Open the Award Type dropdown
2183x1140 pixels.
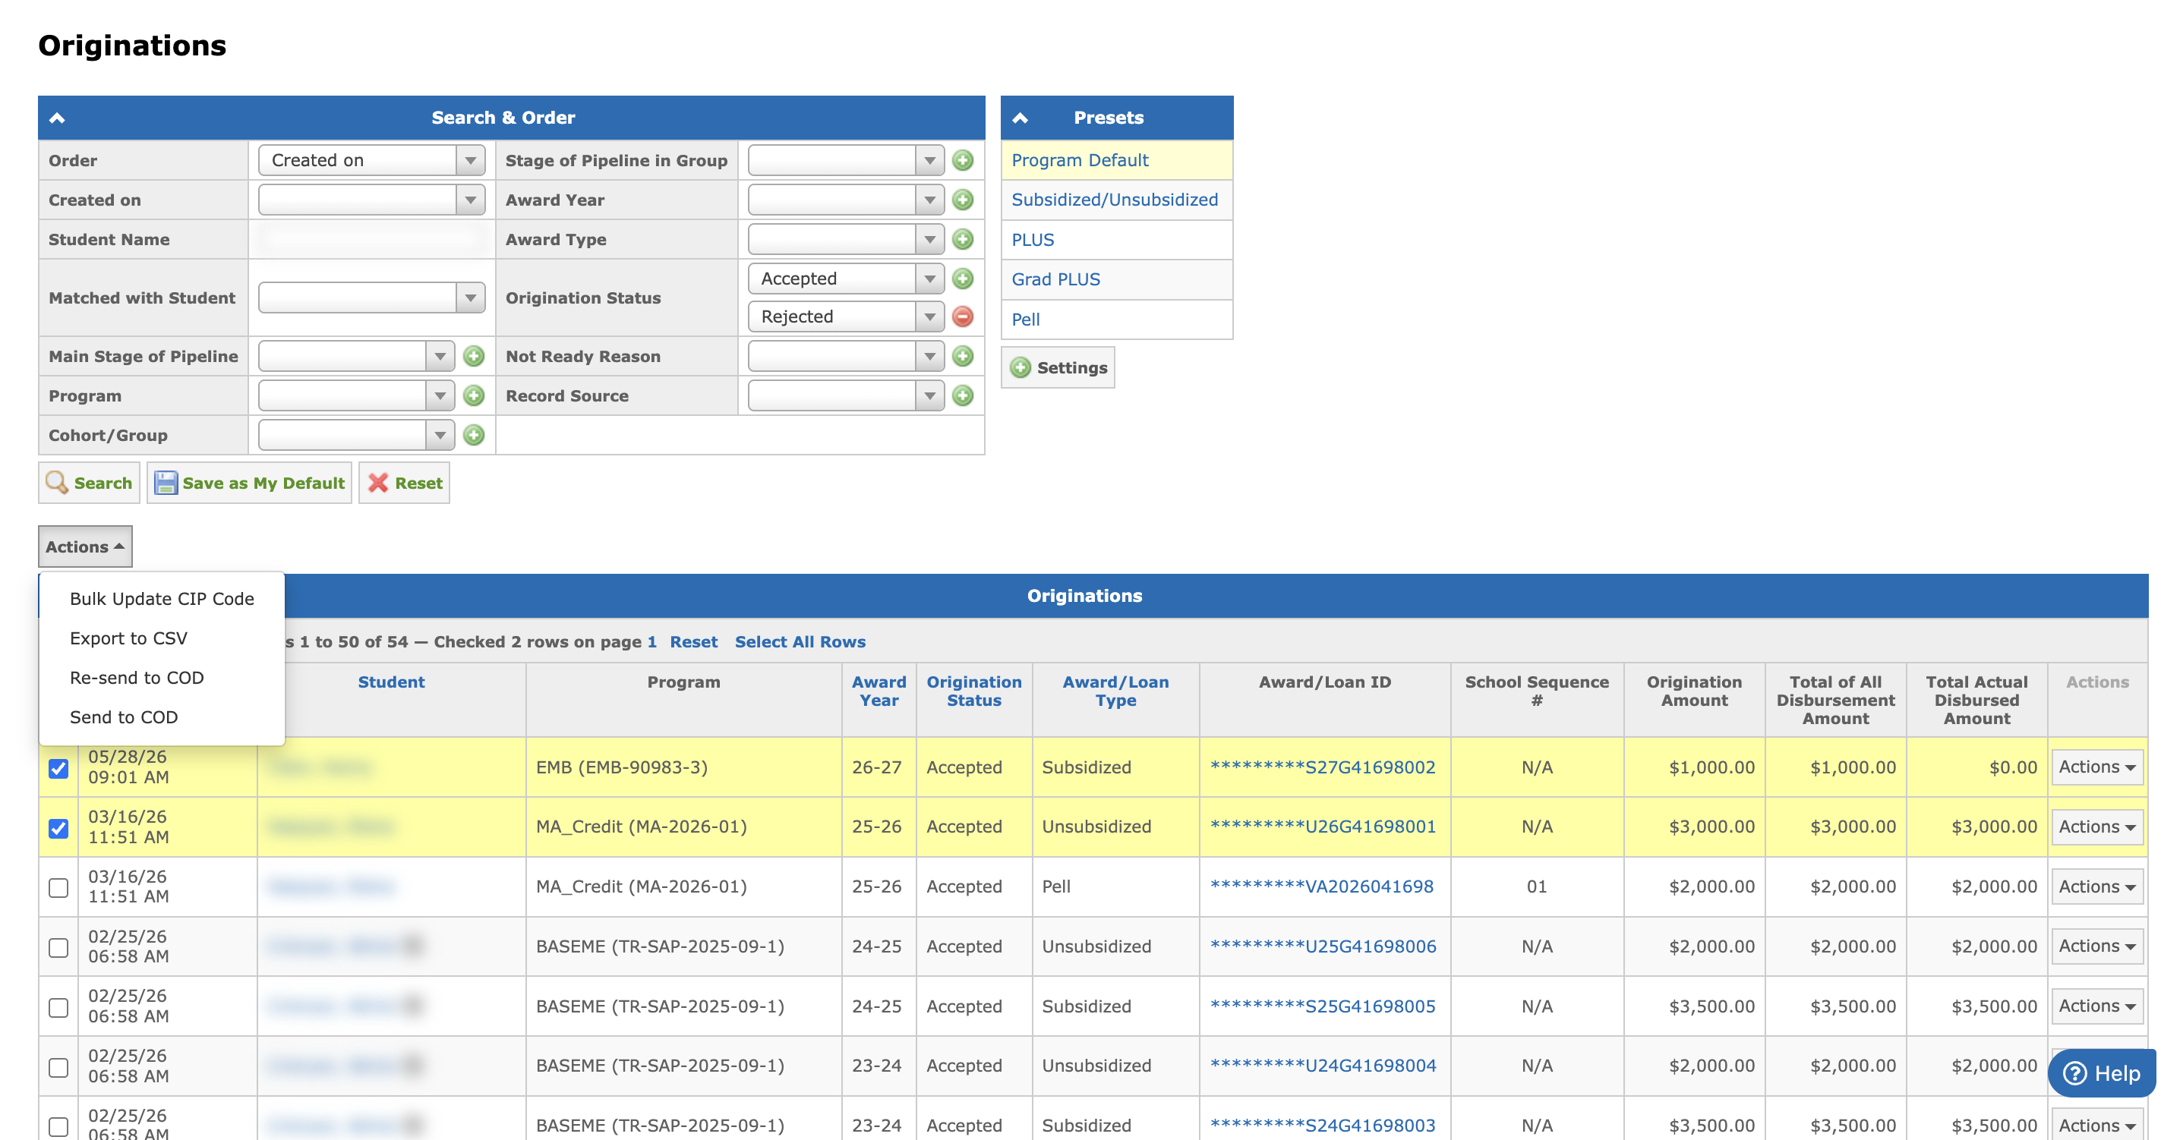coord(846,240)
